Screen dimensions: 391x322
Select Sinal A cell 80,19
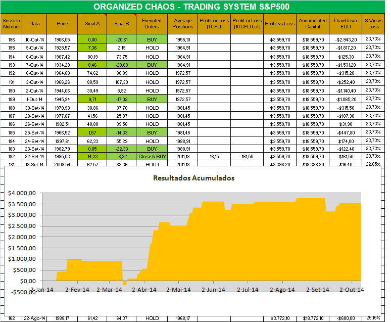coord(92,57)
